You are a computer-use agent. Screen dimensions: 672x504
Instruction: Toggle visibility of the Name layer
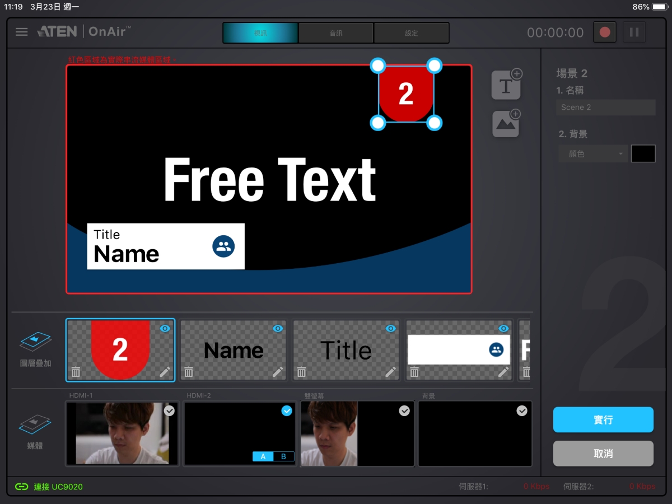278,329
